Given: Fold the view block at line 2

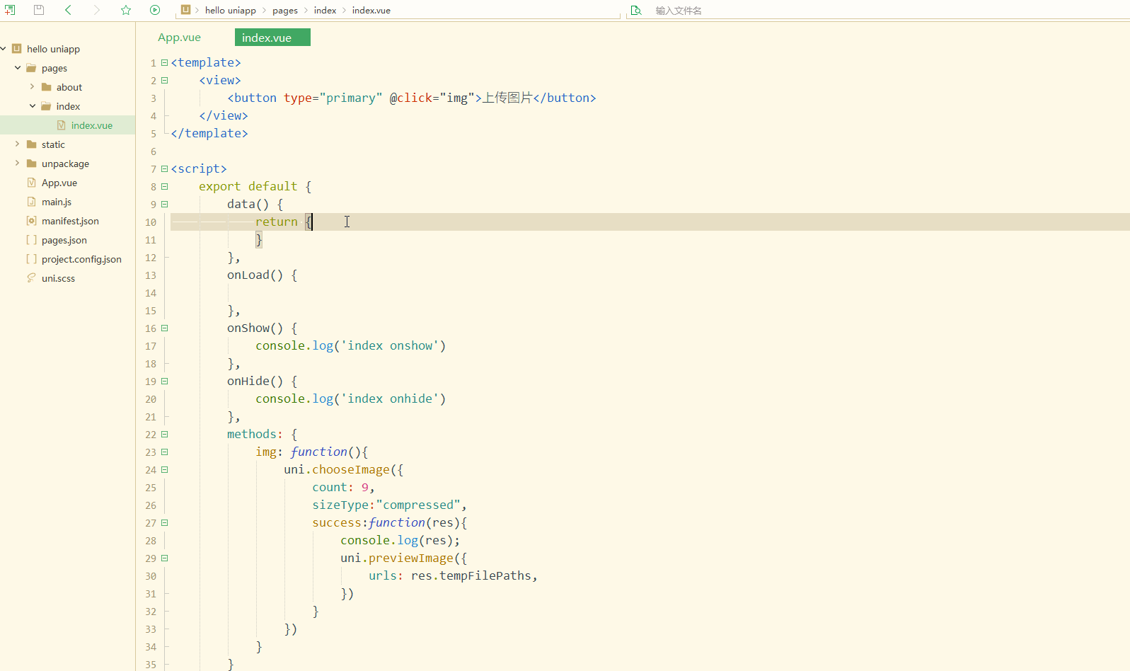Looking at the screenshot, I should 165,80.
